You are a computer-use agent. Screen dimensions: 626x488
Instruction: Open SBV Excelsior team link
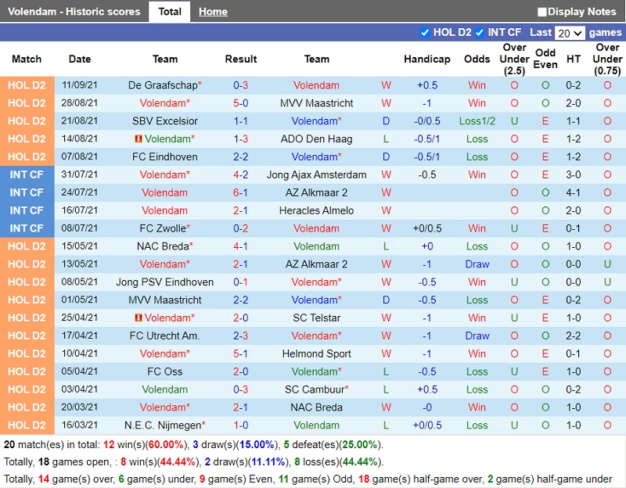point(165,121)
